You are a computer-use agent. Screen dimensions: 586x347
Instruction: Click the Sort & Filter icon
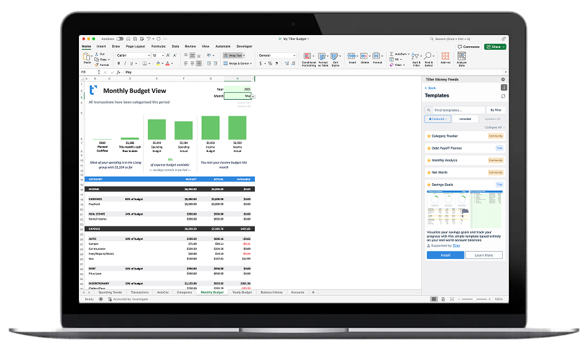tap(416, 58)
